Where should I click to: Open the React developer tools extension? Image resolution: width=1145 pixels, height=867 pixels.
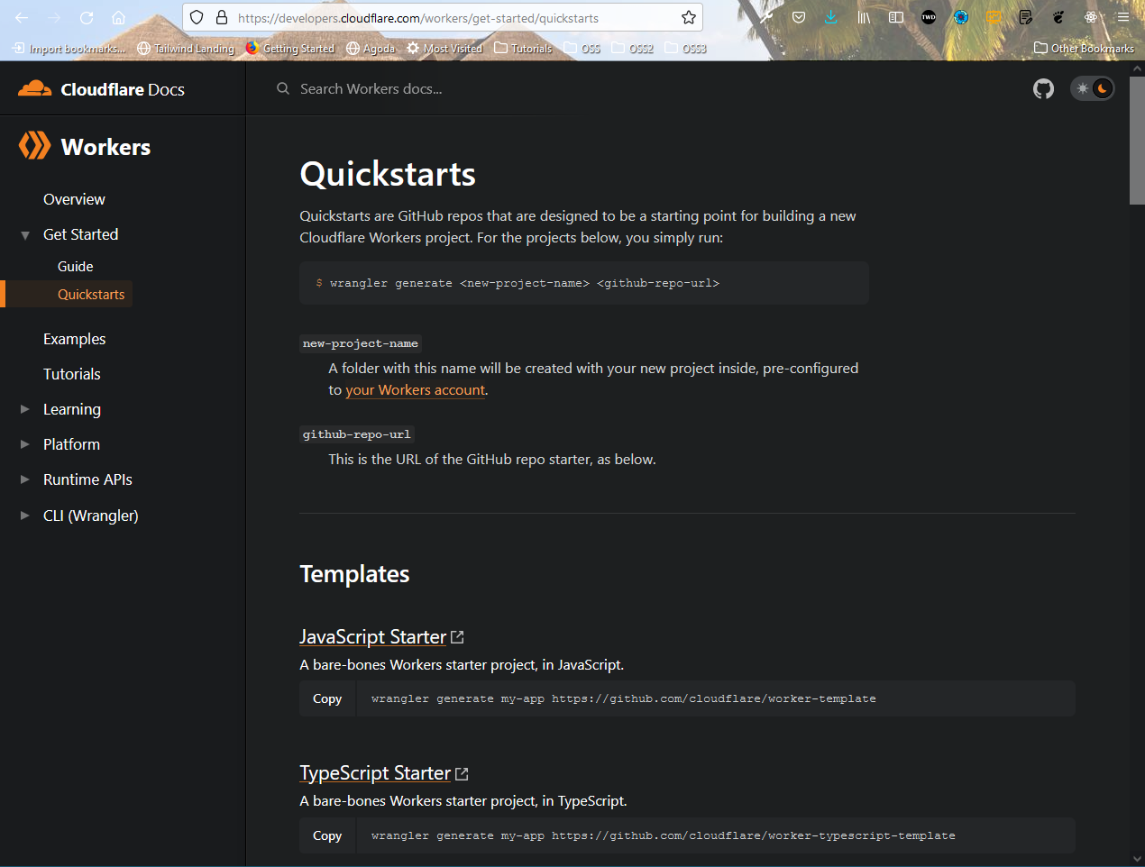click(1091, 17)
